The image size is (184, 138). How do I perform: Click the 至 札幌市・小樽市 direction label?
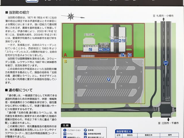[163, 16]
